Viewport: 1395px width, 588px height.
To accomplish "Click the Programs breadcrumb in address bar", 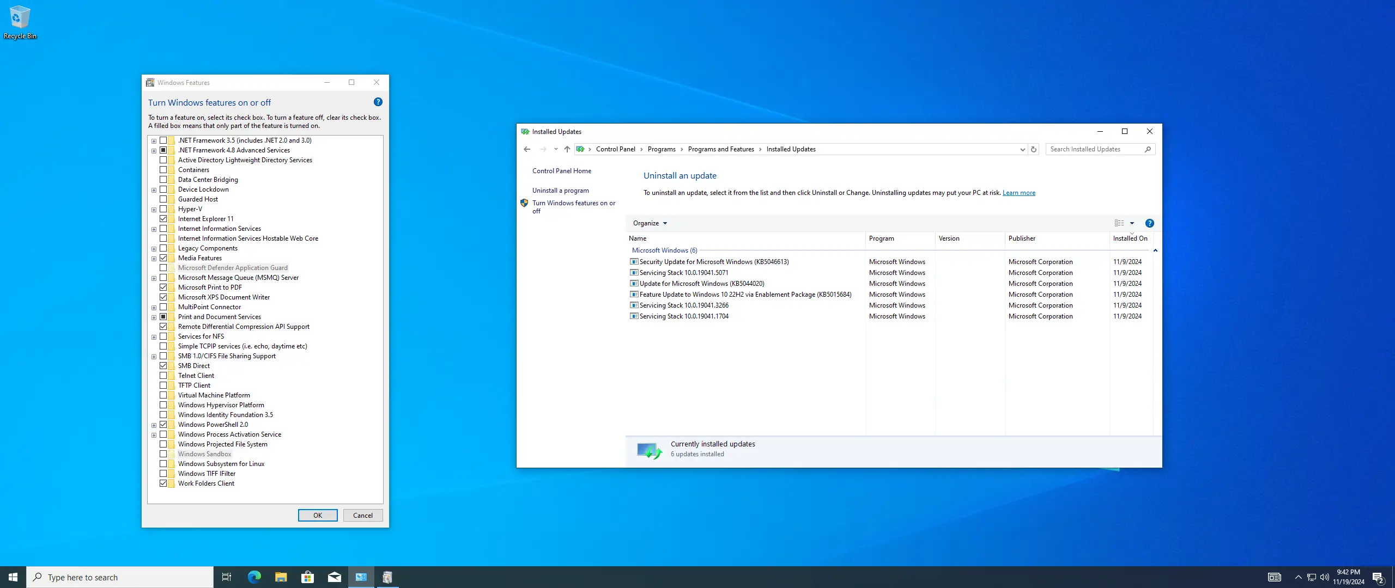I will (x=661, y=149).
